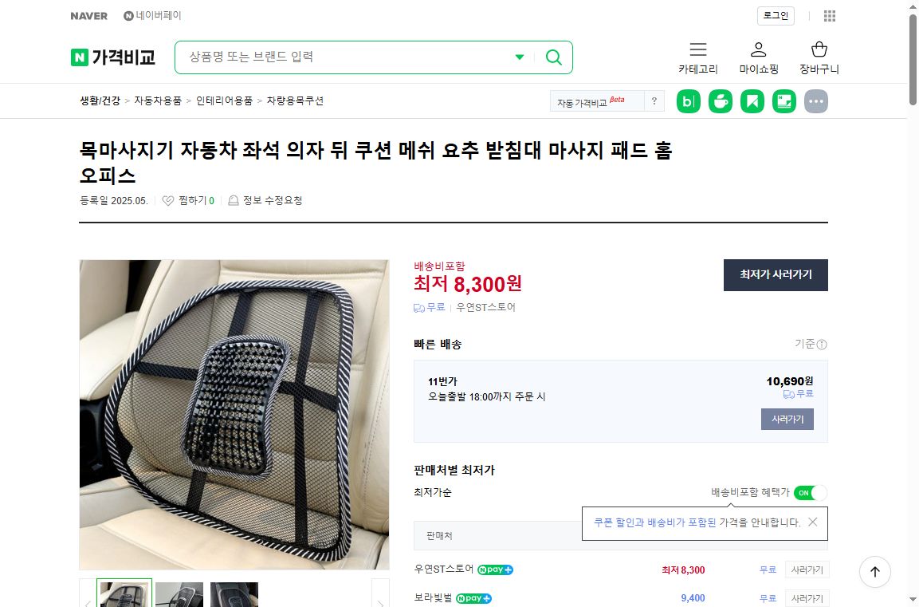
Task: Open the 자동 가격비교 Beta help tooltip
Action: (x=654, y=101)
